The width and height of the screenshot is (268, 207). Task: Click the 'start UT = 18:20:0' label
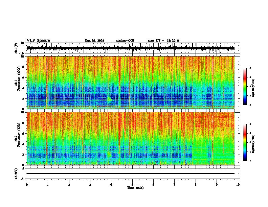tap(163, 41)
